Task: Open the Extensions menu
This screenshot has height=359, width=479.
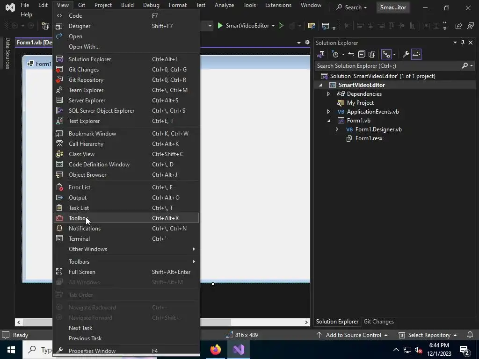Action: [278, 5]
